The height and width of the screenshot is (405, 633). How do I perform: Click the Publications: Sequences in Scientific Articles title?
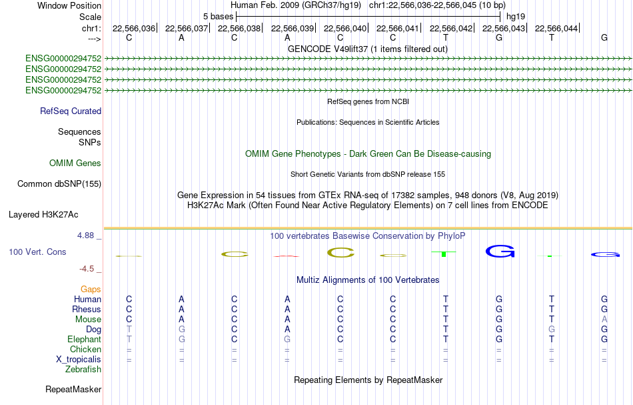368,122
